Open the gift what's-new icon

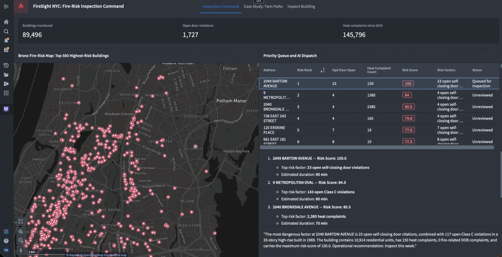click(6, 50)
